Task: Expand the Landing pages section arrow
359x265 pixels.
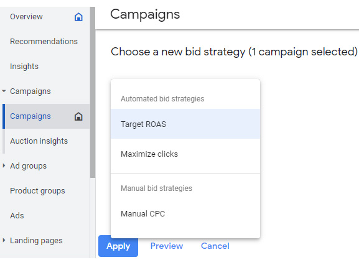Action: [x=4, y=240]
